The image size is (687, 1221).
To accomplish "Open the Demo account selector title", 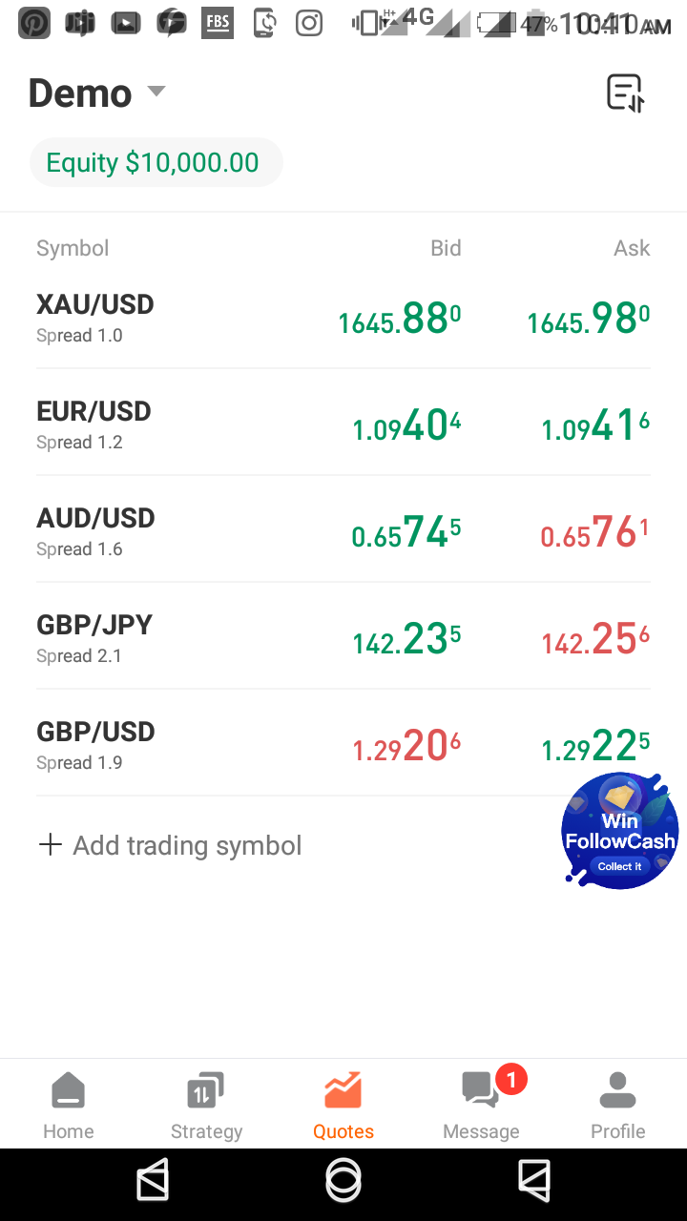I will 80,93.
